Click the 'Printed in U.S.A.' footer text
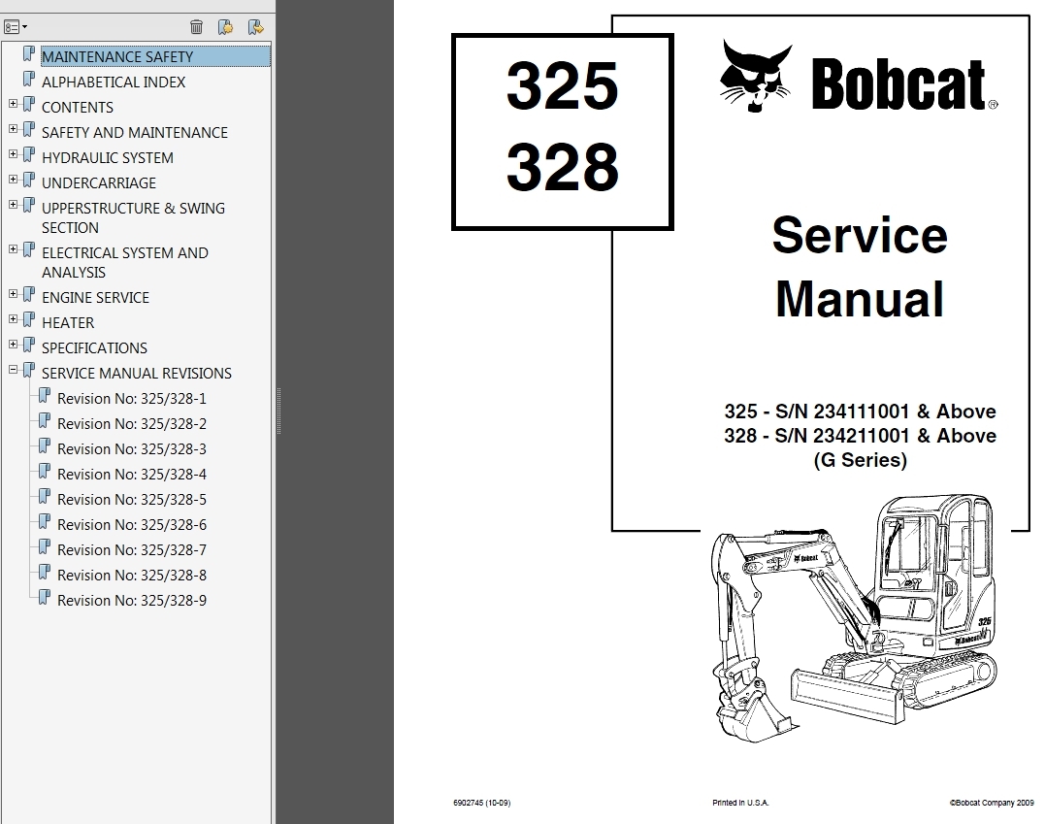Viewport: 1045px width, 824px height. tap(740, 803)
